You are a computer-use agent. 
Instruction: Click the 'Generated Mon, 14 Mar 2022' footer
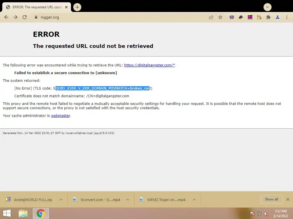[x=58, y=133]
